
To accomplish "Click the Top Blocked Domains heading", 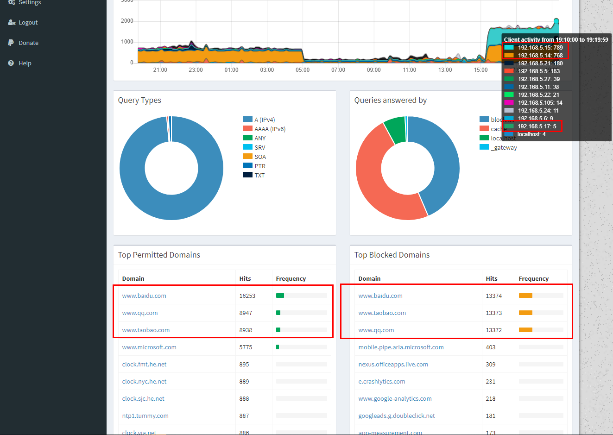I will [392, 255].
